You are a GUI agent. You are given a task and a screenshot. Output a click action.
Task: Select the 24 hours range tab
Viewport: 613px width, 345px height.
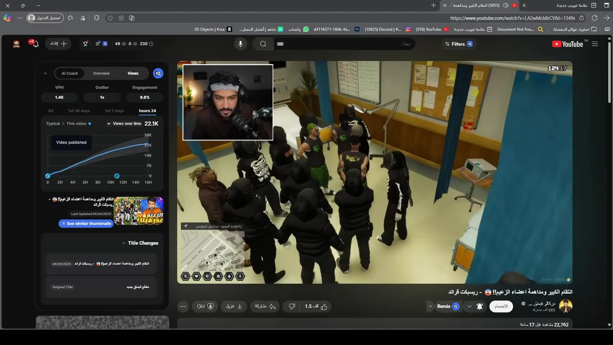pos(147,111)
